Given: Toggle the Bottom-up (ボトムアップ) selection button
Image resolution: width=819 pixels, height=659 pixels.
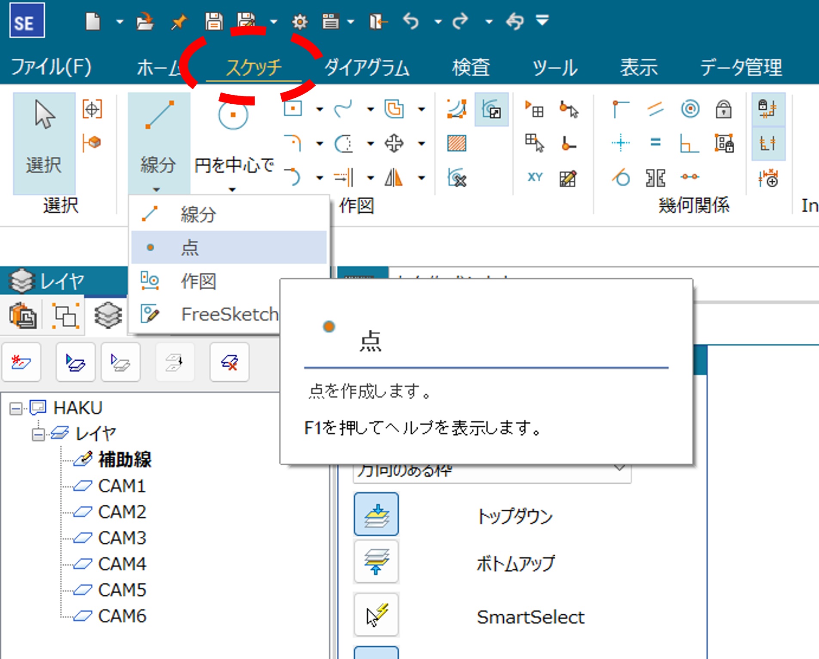Looking at the screenshot, I should [x=376, y=562].
